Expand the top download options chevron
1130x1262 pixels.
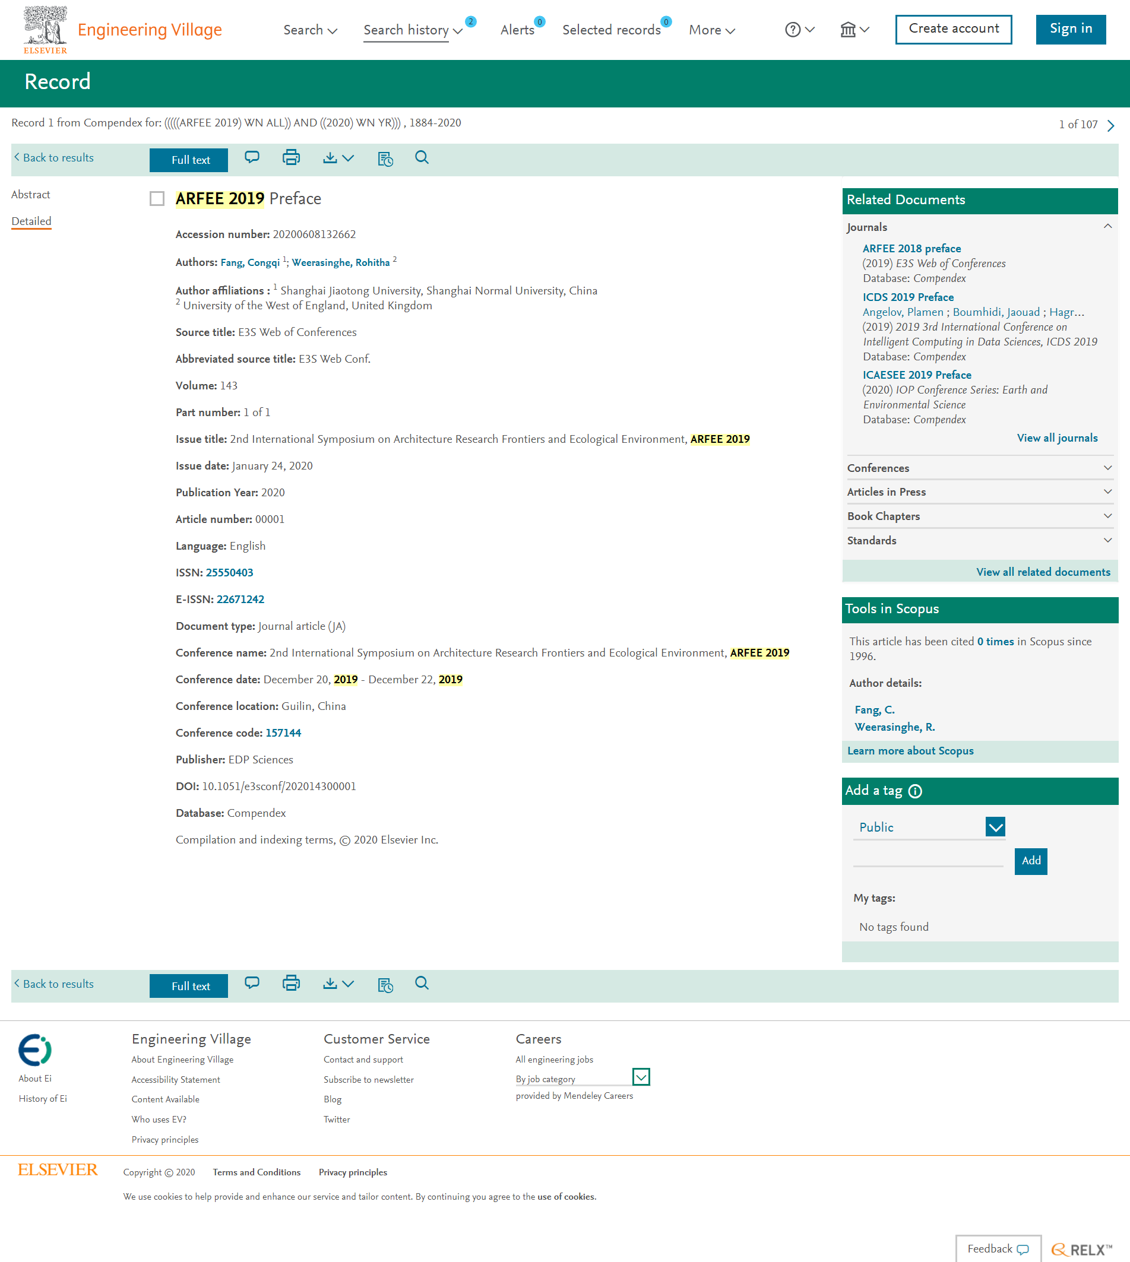(x=349, y=158)
